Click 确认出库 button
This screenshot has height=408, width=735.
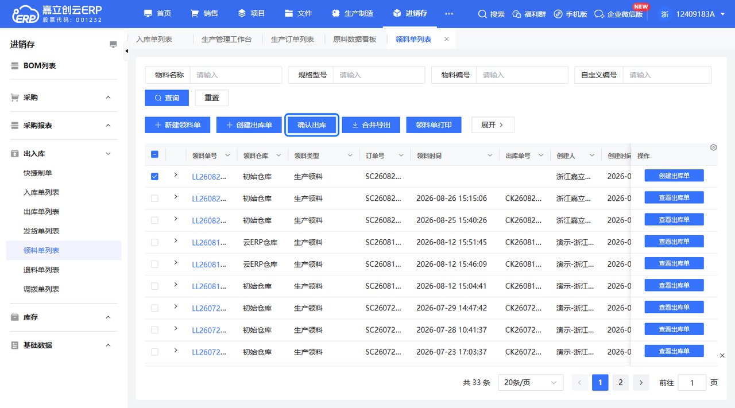pyautogui.click(x=312, y=125)
